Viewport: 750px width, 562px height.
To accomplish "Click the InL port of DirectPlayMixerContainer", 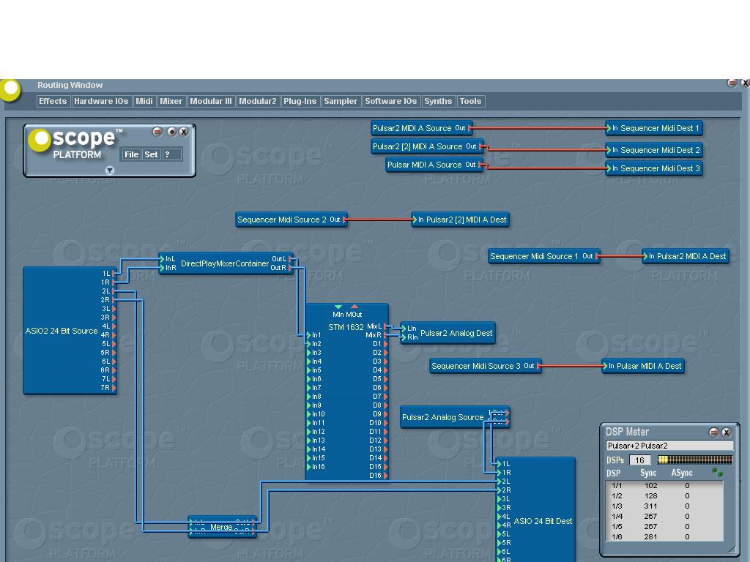I will click(x=162, y=259).
